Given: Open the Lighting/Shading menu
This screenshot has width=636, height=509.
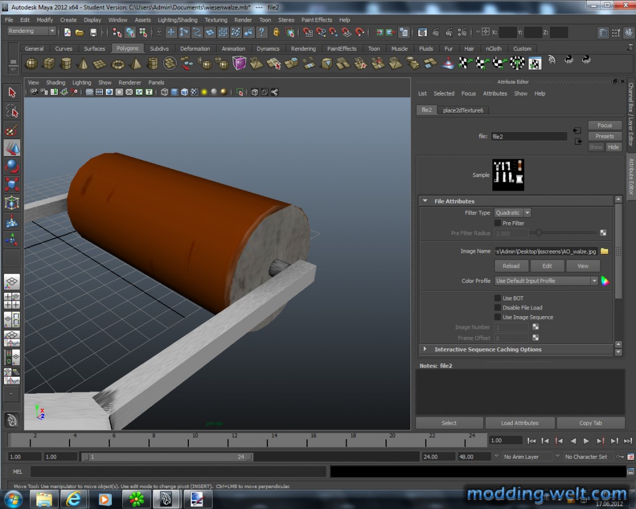Looking at the screenshot, I should (178, 19).
